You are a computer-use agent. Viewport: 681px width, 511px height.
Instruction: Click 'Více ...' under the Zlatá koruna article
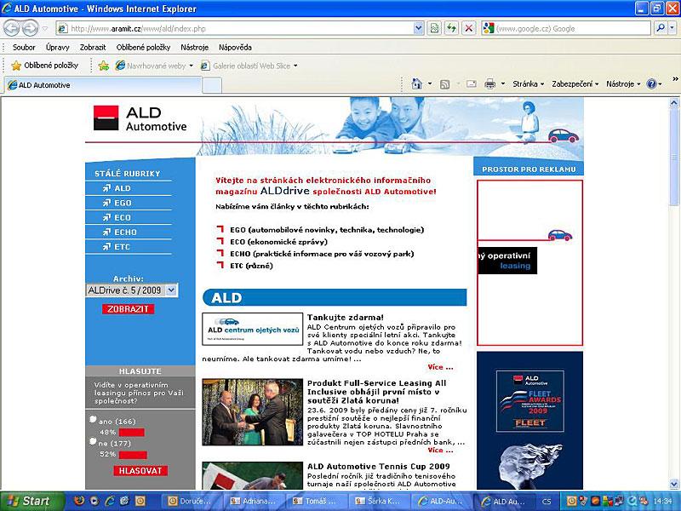(440, 451)
